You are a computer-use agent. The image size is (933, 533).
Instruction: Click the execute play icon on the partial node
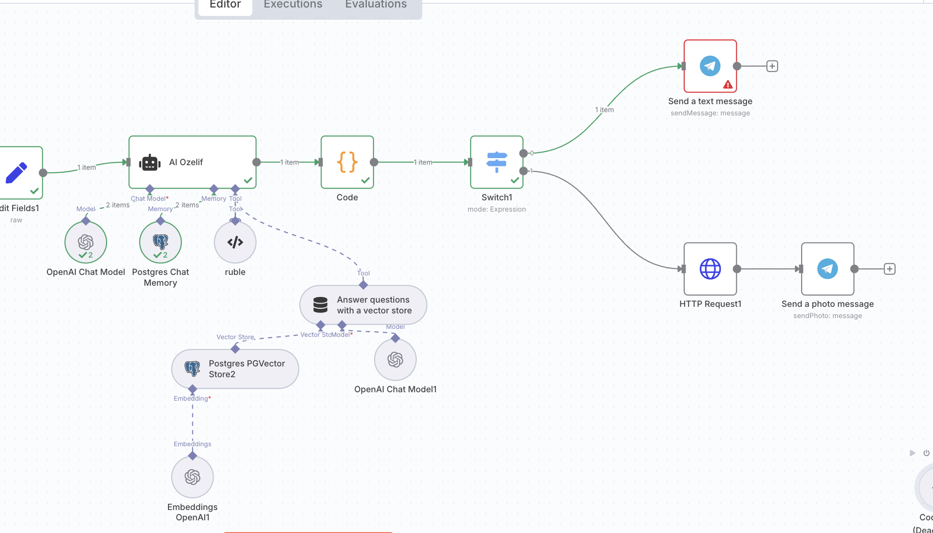click(912, 453)
